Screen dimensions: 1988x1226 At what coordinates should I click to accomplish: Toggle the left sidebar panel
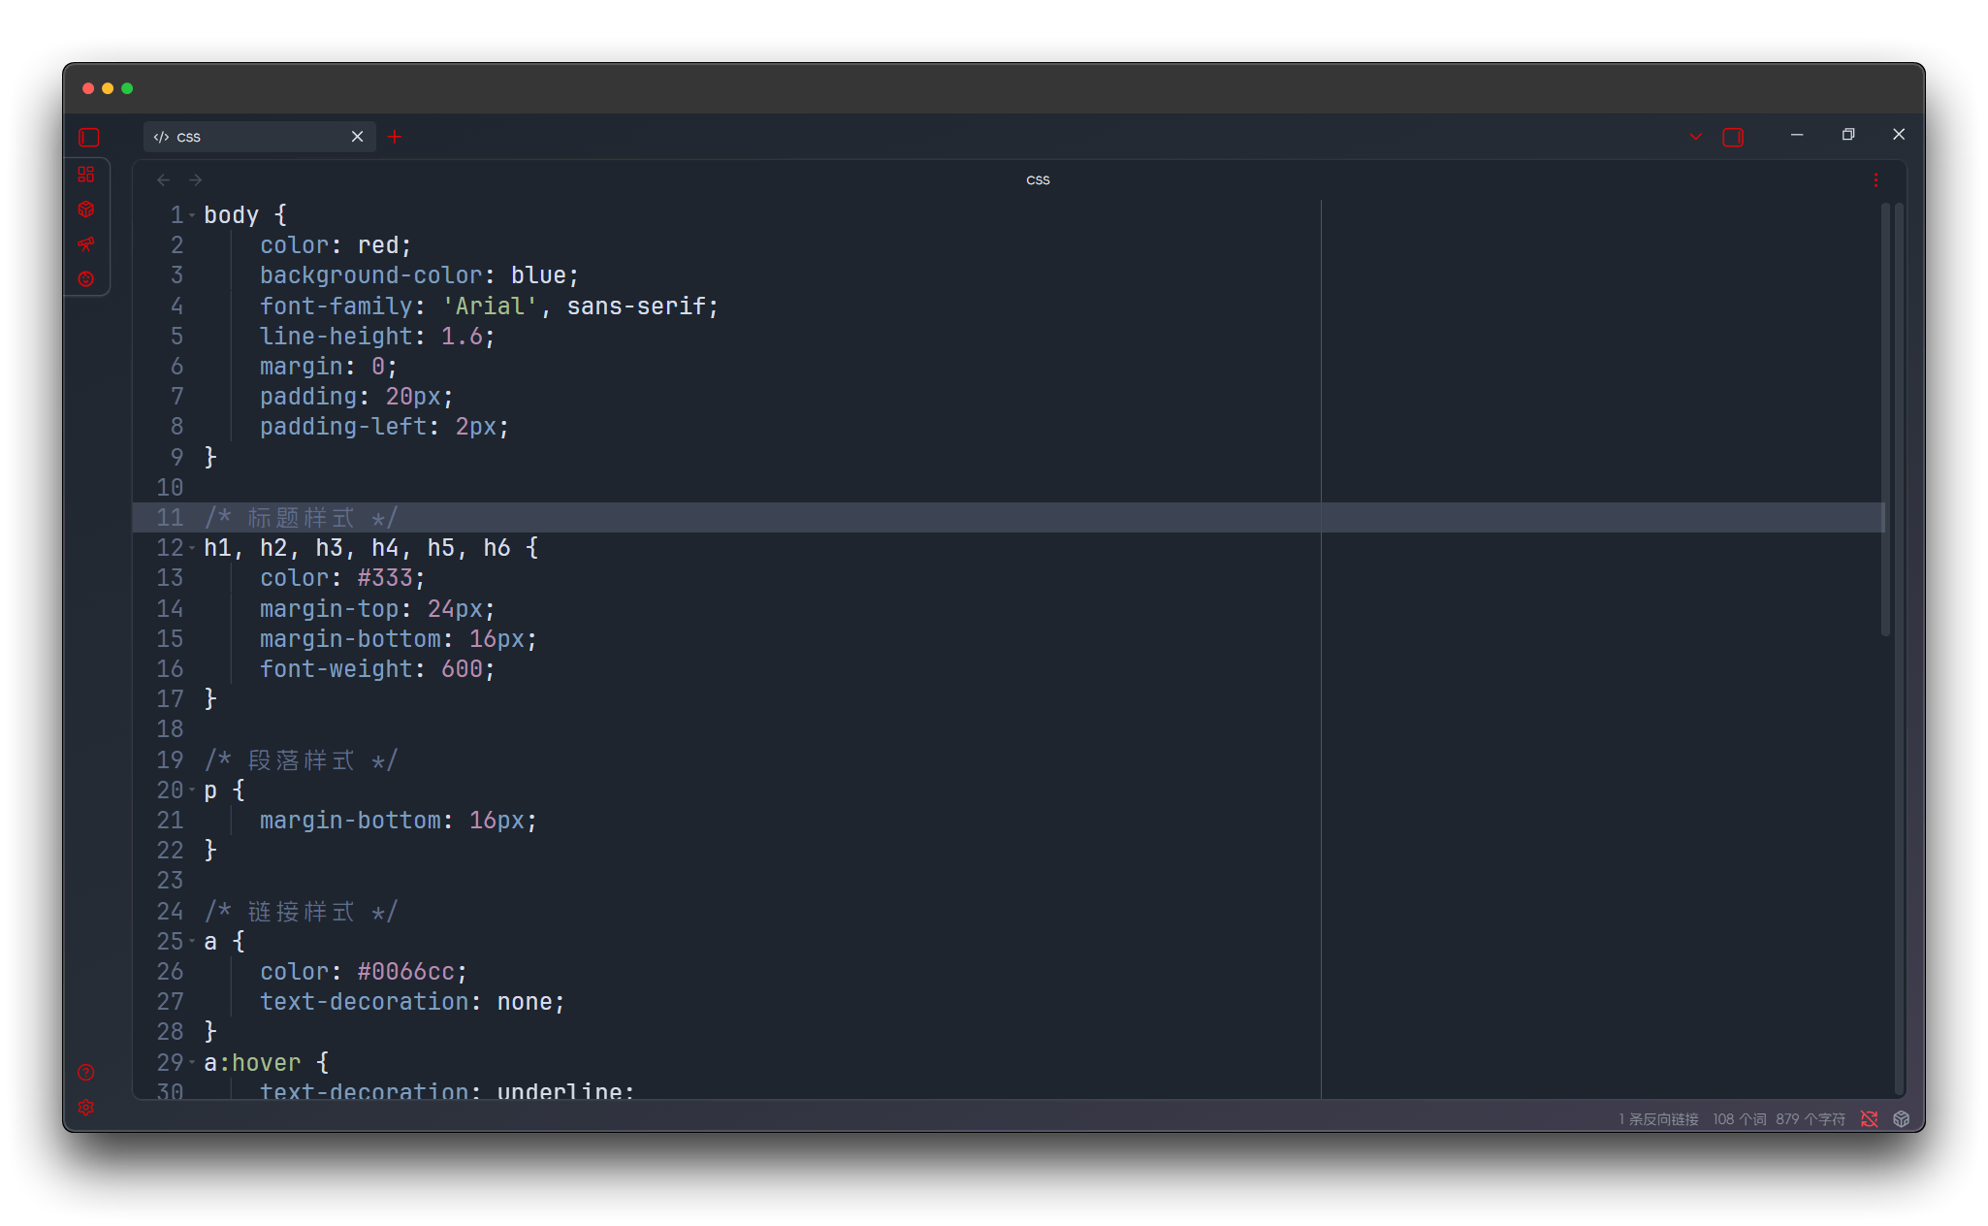(89, 138)
